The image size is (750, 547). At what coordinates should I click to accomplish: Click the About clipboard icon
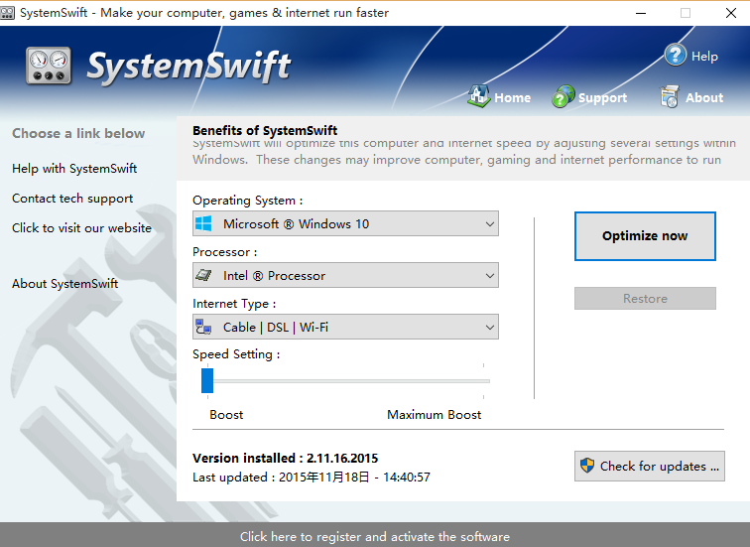click(671, 96)
